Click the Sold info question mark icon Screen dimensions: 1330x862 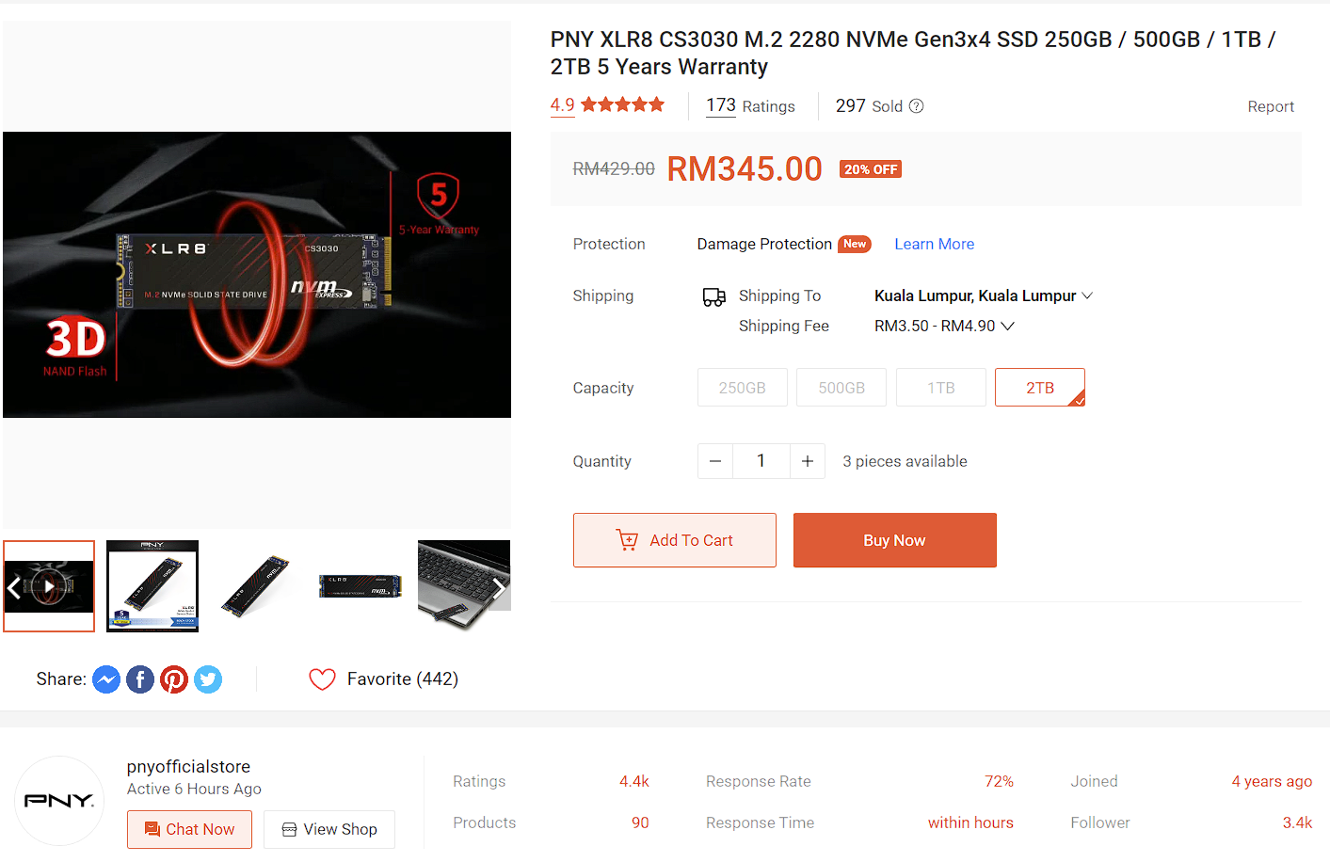(916, 106)
